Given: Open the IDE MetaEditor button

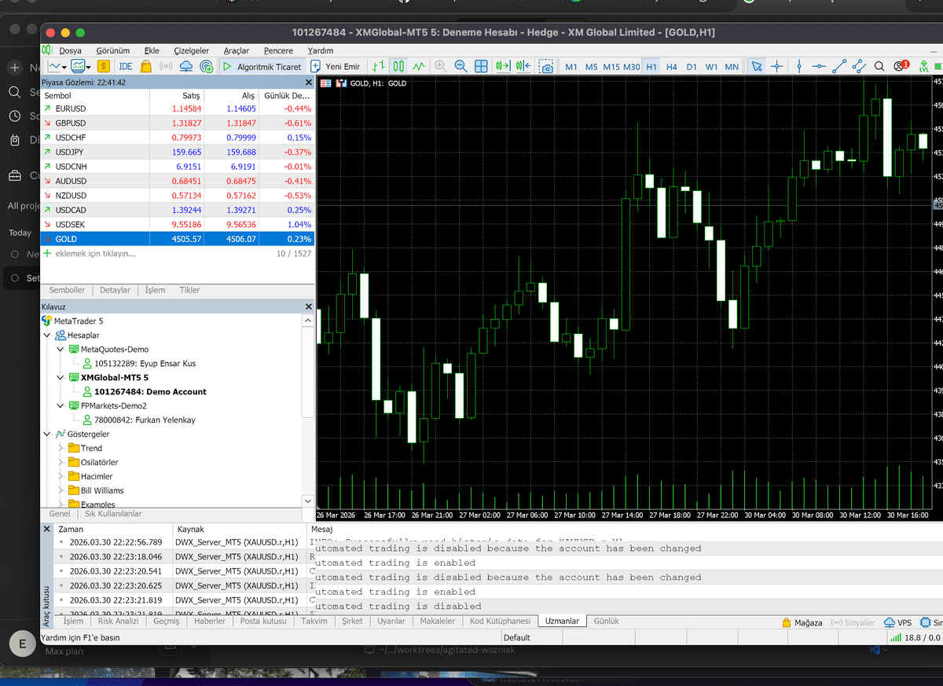Looking at the screenshot, I should coord(125,67).
